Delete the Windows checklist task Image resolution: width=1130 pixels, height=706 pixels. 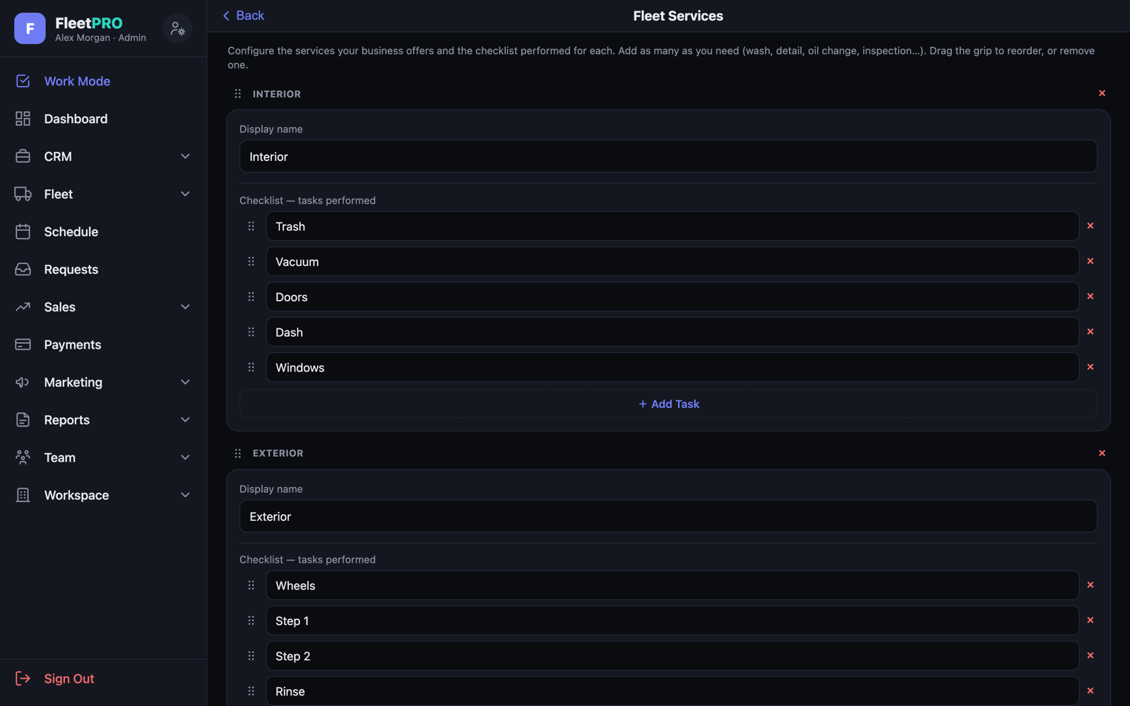click(1090, 367)
